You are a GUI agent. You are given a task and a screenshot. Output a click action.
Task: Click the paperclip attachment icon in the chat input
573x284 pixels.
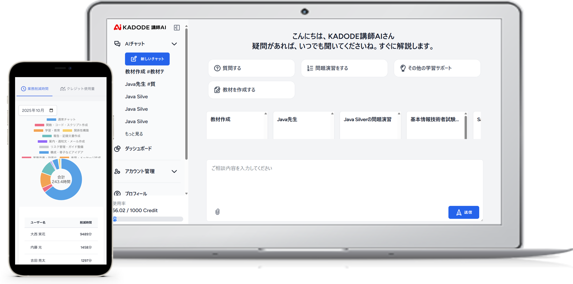coord(217,212)
